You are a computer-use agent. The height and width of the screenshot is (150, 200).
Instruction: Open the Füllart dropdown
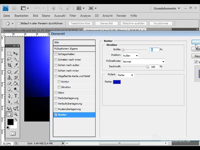point(125,75)
